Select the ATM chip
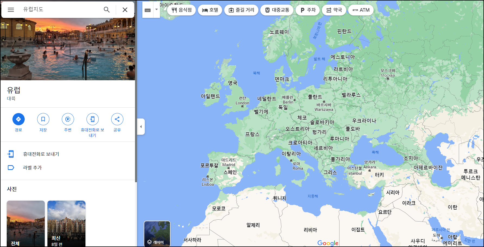Screen dimensions: 484x247 point(361,10)
